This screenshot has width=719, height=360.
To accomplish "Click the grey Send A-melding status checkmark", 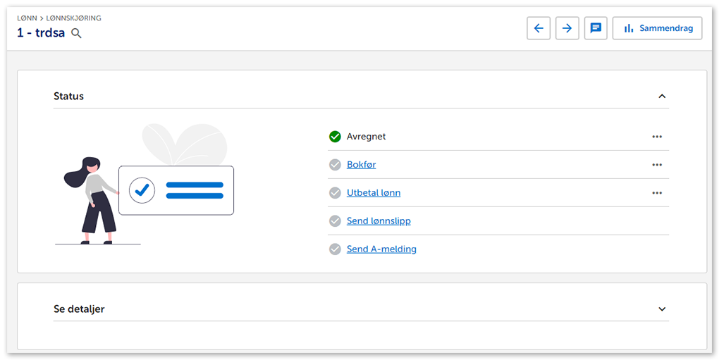I will (335, 249).
